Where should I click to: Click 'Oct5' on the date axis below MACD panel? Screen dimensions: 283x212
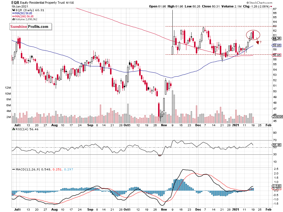tap(127, 209)
